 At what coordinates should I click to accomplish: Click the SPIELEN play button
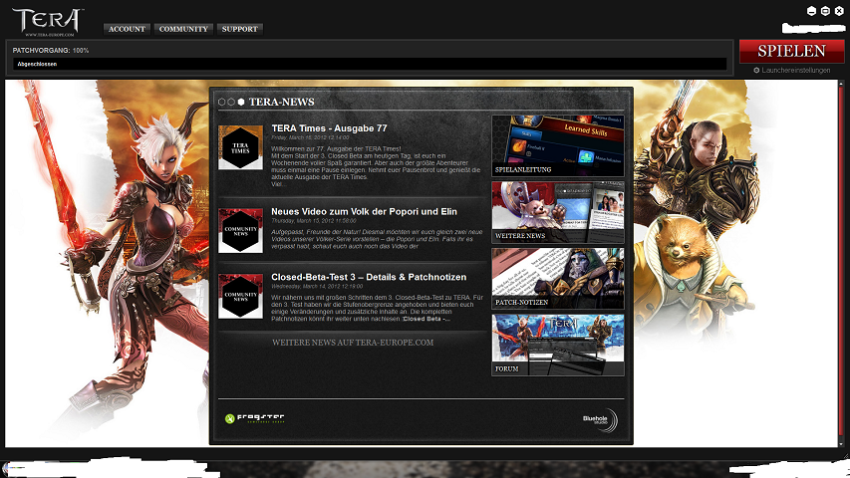tap(791, 52)
